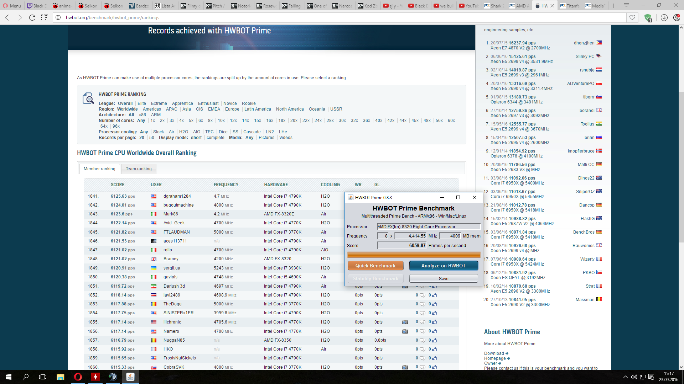Expand the browser tab list menu
This screenshot has height=384, width=684.
tap(626, 6)
